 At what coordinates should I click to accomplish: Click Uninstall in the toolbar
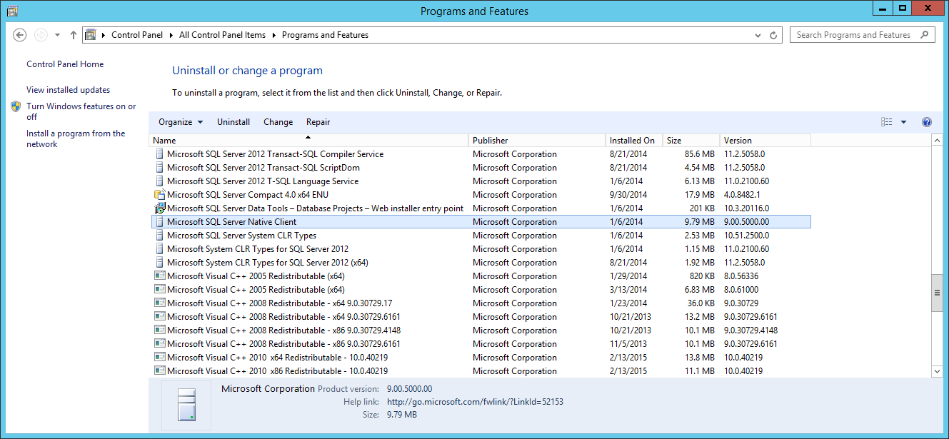[234, 122]
